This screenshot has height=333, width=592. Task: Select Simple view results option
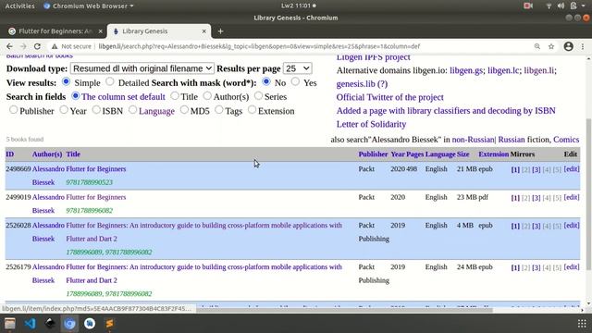coord(66,81)
